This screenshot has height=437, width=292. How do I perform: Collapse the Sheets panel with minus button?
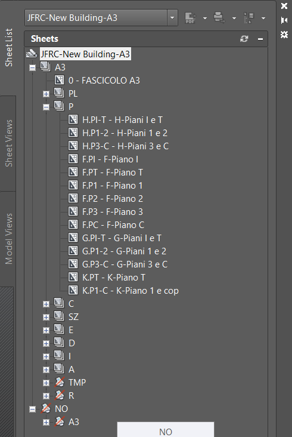[260, 39]
